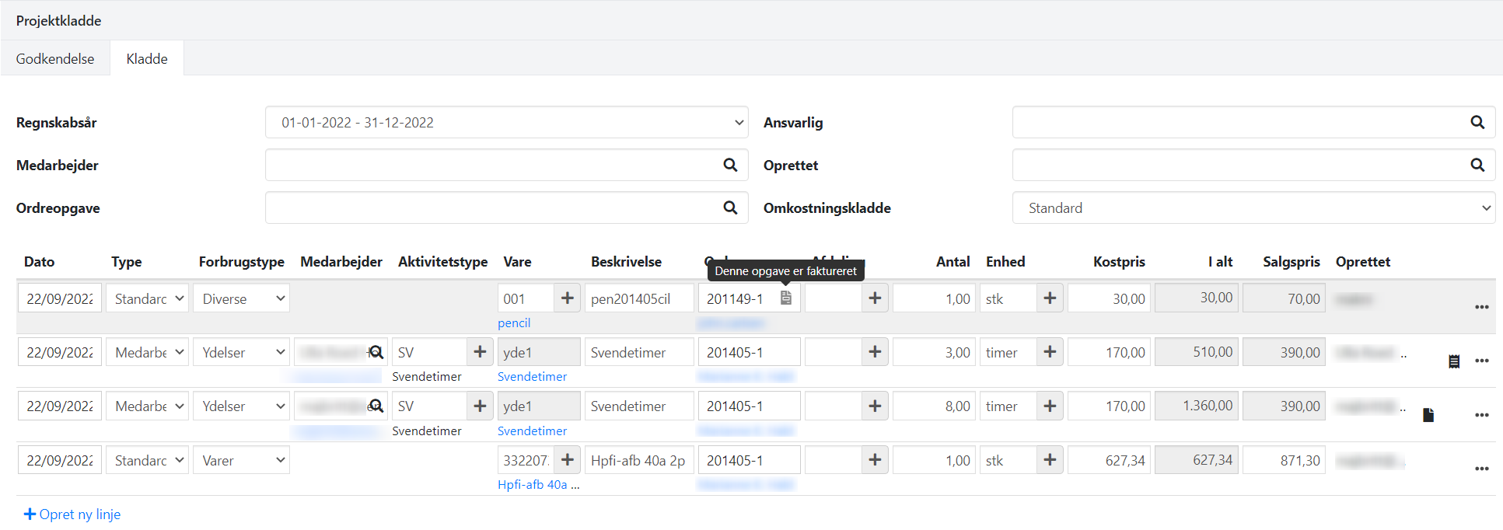Click Enhed plus in the Hpfi-afb row
Image resolution: width=1503 pixels, height=530 pixels.
1050,460
